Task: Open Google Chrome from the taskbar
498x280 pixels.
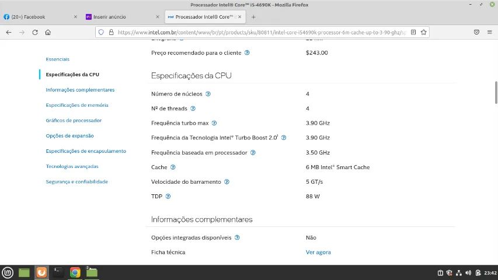Action: point(75,272)
